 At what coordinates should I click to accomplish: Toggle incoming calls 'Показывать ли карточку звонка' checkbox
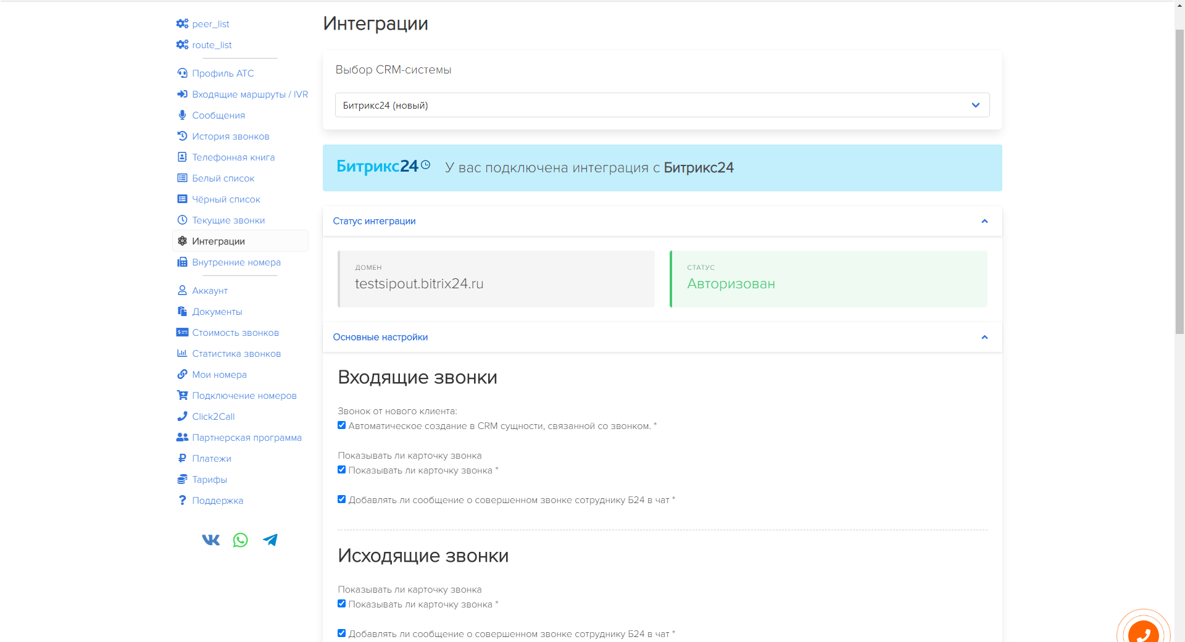pyautogui.click(x=341, y=470)
